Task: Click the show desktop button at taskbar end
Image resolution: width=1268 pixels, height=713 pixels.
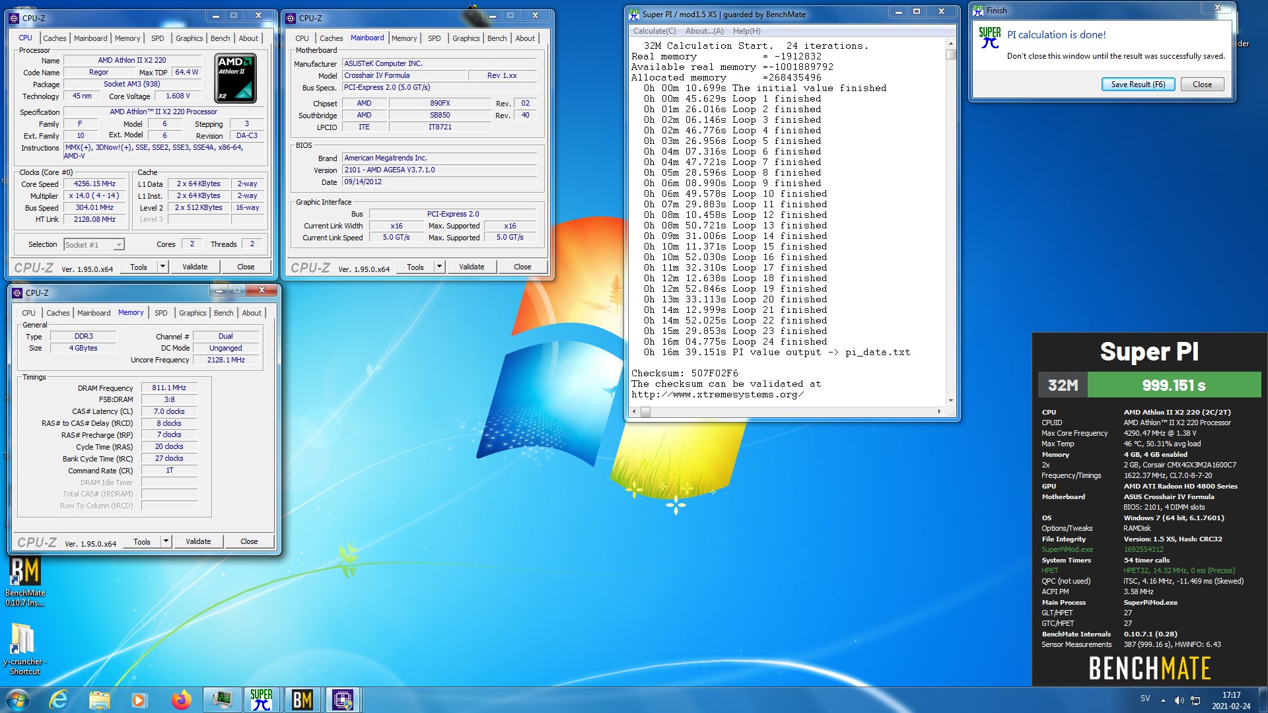Action: 1263,700
